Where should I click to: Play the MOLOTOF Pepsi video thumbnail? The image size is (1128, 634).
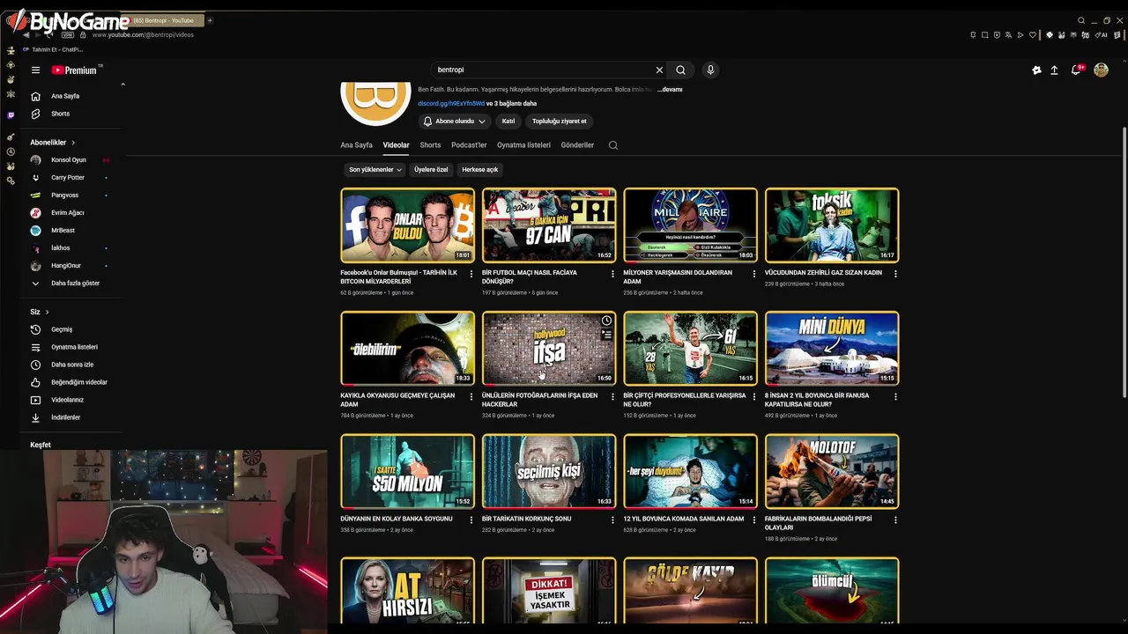pyautogui.click(x=832, y=471)
